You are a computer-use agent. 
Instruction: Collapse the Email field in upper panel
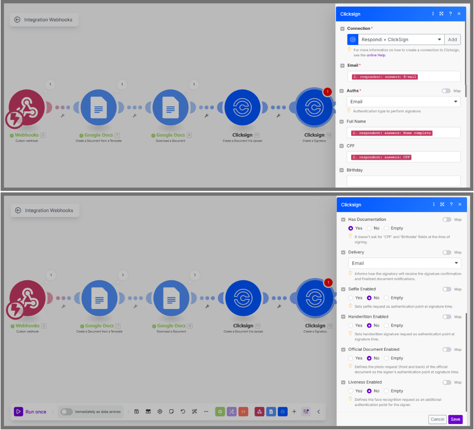pyautogui.click(x=342, y=66)
